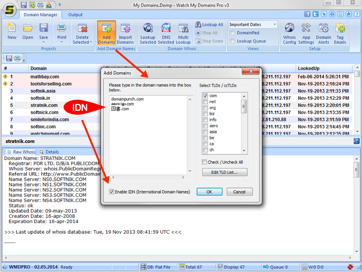Screen dimensions: 362x272
Task: Click quick access save icon in title bar
Action: [24, 5]
